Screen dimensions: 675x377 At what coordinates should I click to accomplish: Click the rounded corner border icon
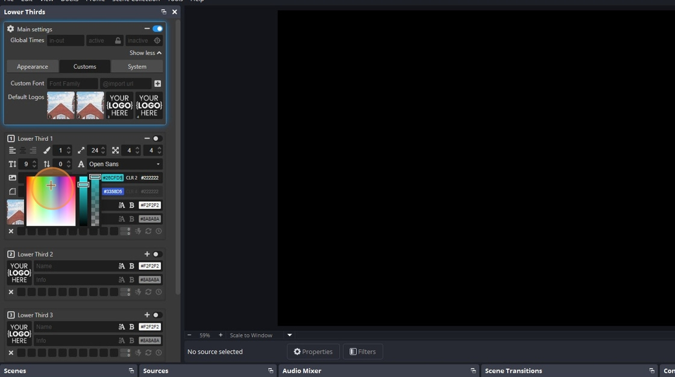click(x=13, y=192)
